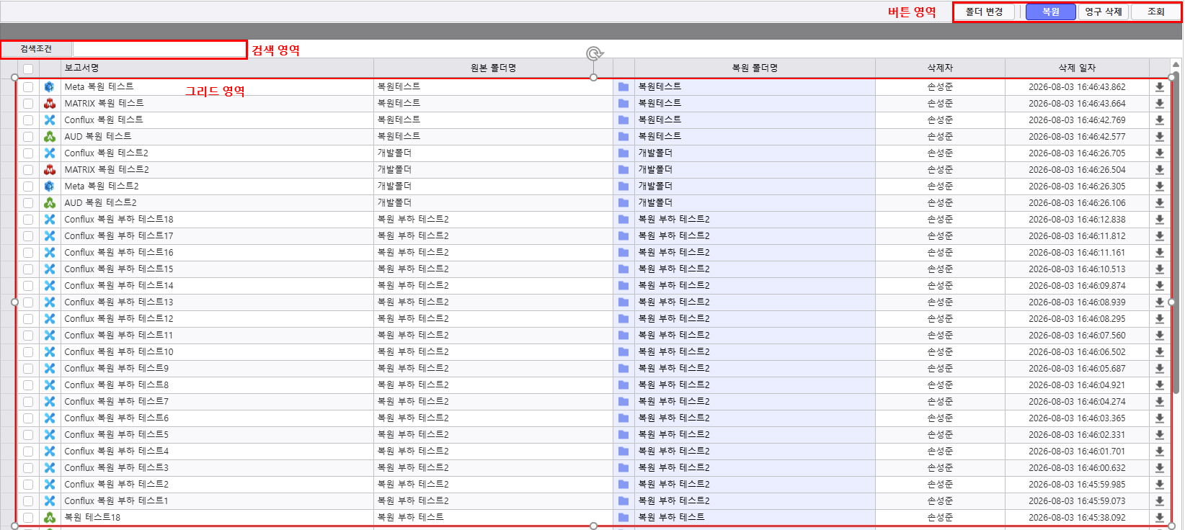Click the MATRIX icon of MATRIX 복원 테스트2

tap(50, 169)
